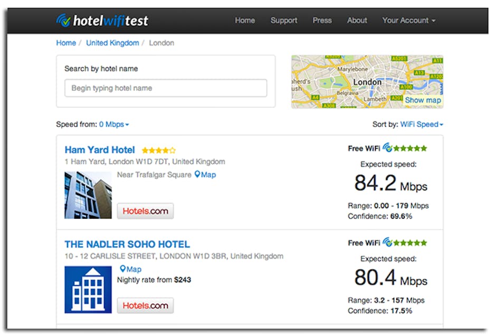This screenshot has height=336, width=496.
Task: Focus the hotel name search field
Action: pyautogui.click(x=166, y=88)
